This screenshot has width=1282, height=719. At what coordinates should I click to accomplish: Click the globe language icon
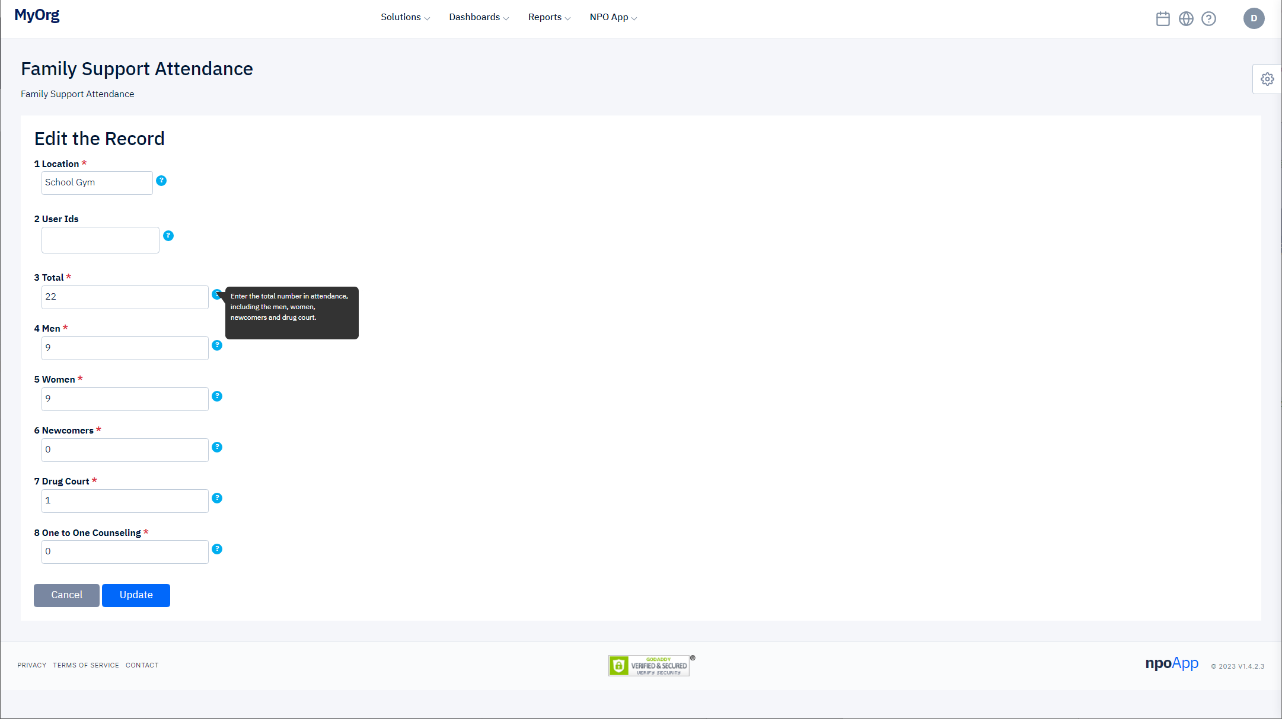(1186, 19)
